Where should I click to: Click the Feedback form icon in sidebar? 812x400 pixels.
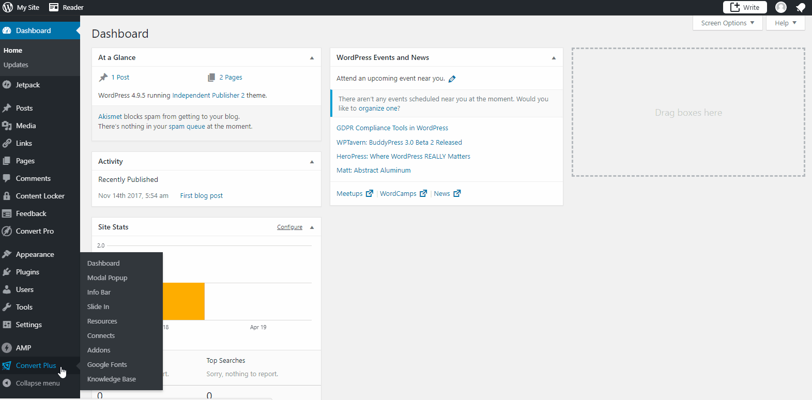(x=7, y=213)
